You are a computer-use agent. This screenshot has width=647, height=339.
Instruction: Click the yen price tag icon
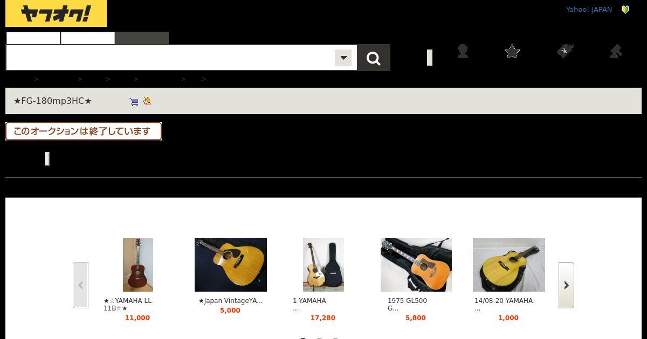click(565, 51)
